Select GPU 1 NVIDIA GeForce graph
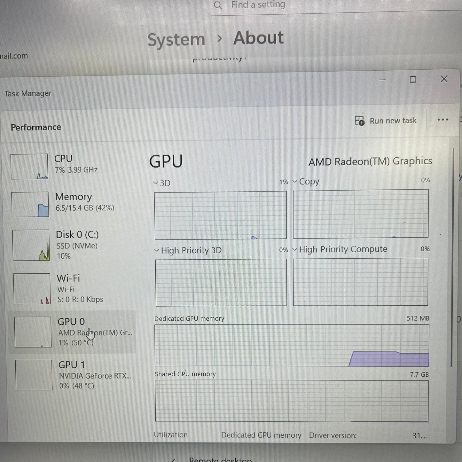 (33, 375)
